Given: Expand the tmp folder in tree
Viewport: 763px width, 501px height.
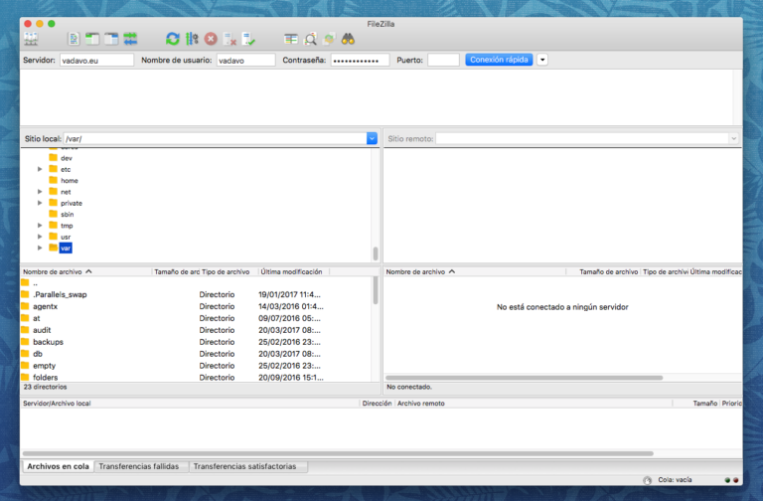Looking at the screenshot, I should click(x=40, y=225).
